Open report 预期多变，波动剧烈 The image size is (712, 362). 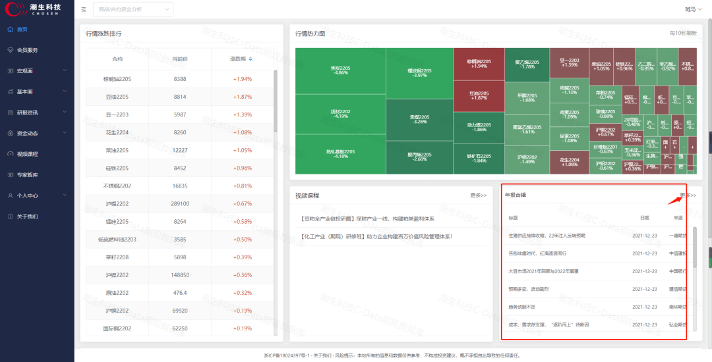coord(529,289)
